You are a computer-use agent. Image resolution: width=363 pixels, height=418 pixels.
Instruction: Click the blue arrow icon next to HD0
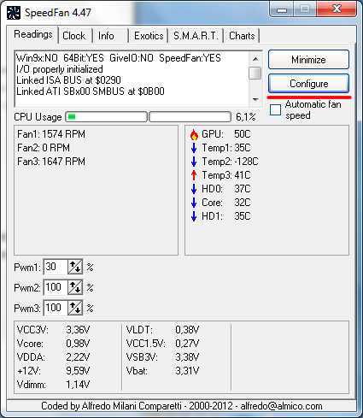coord(194,189)
